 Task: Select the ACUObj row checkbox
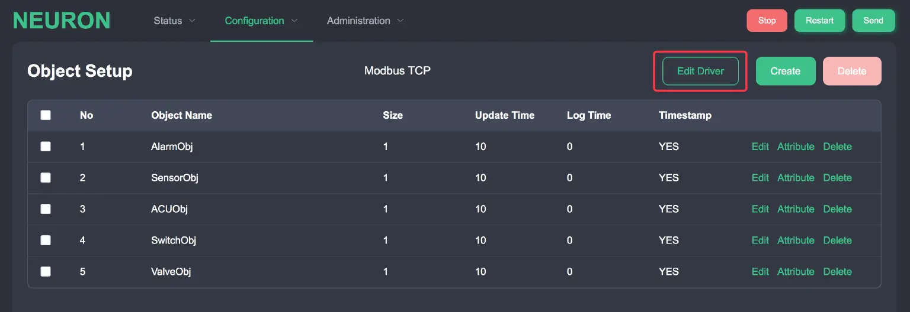[46, 209]
